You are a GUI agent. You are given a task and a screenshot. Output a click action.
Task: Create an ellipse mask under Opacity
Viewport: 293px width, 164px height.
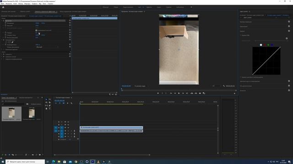point(6,42)
